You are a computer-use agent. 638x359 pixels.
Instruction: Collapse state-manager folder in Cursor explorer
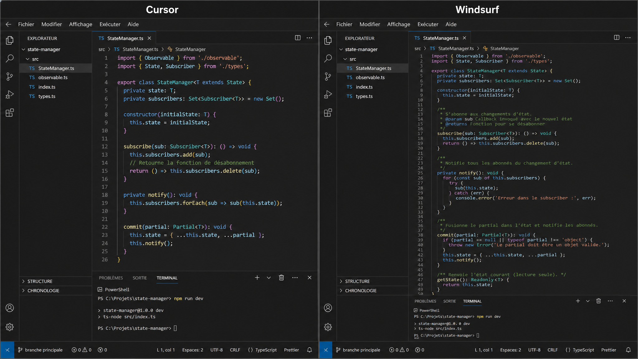(23, 49)
